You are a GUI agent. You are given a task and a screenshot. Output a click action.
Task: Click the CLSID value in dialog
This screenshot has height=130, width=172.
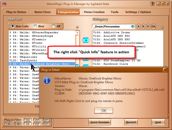(x=107, y=93)
